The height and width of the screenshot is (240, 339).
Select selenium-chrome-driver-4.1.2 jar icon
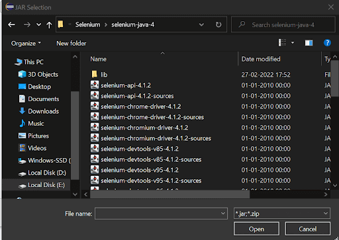click(95, 106)
